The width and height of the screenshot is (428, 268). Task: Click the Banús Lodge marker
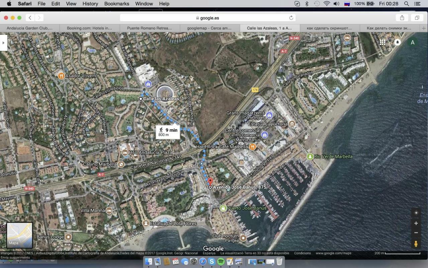point(69,237)
